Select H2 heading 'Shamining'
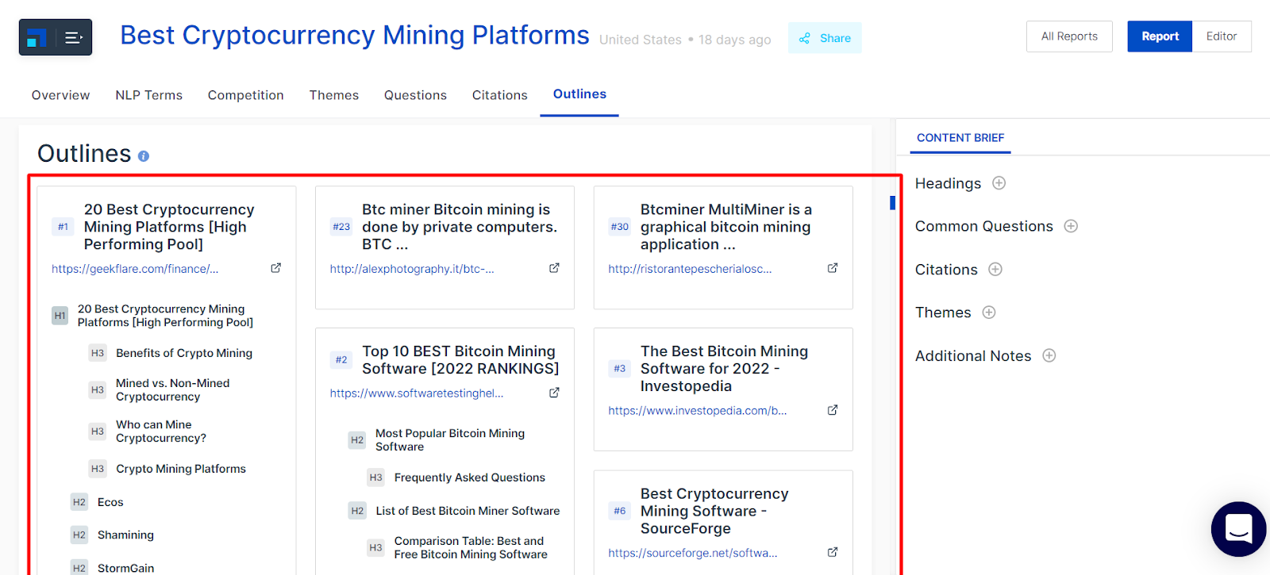Image resolution: width=1270 pixels, height=575 pixels. (x=125, y=535)
